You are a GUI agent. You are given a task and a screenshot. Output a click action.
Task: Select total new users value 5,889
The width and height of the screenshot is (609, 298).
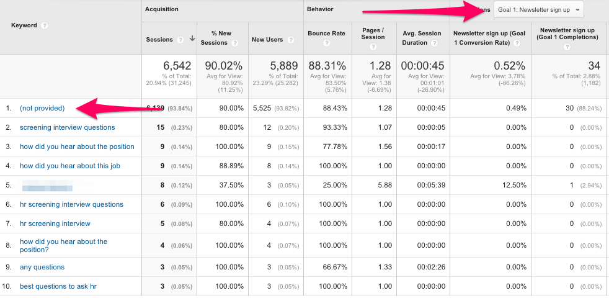click(x=283, y=66)
